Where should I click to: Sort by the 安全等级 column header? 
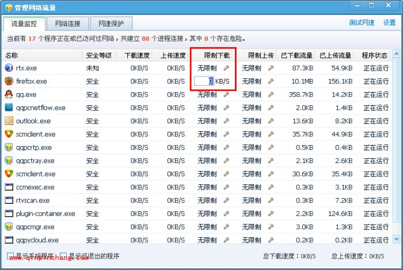99,55
